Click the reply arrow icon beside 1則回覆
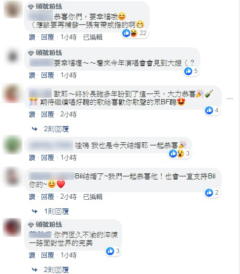 click(35, 211)
